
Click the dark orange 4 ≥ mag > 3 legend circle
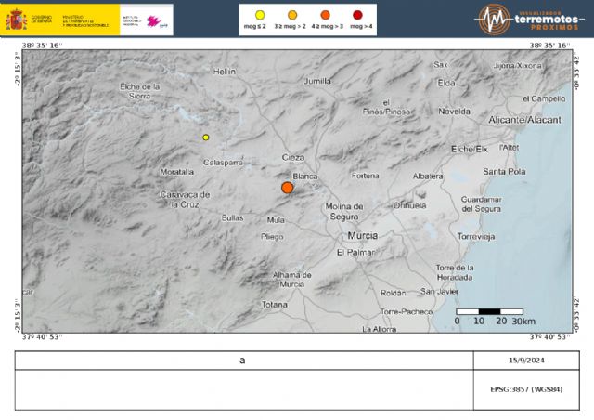[325, 15]
